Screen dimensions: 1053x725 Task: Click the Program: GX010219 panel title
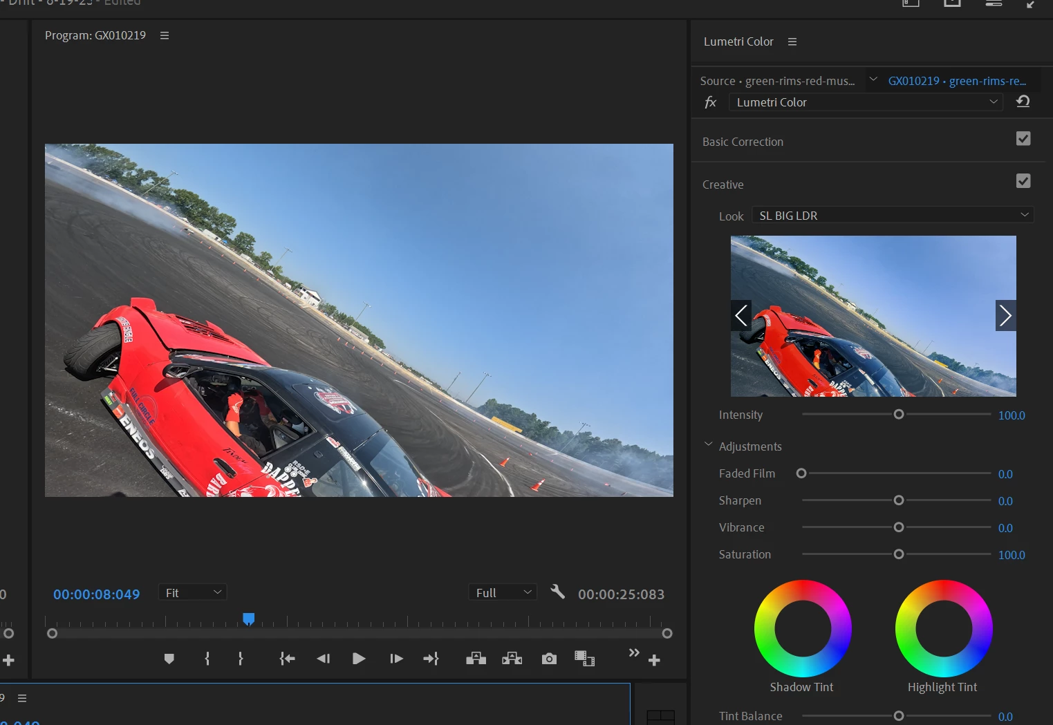(95, 35)
